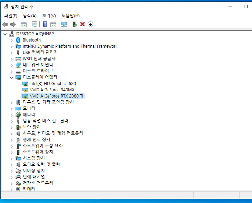Click the Back arrow toolbar icon
Viewport: 252px width, 203px height.
point(5,24)
